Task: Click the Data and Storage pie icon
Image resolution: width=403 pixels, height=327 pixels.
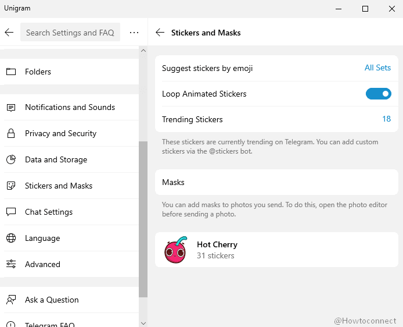Action: pyautogui.click(x=11, y=160)
